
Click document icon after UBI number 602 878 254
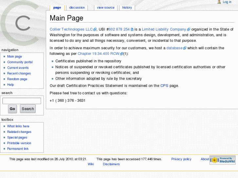click(132, 29)
